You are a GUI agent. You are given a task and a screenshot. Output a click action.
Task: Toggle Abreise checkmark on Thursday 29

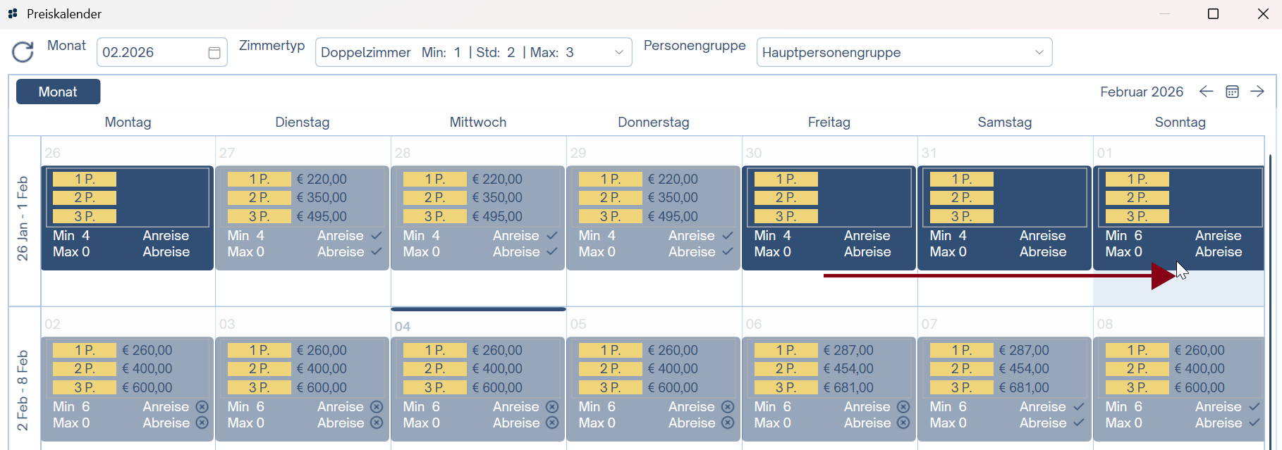click(x=727, y=251)
